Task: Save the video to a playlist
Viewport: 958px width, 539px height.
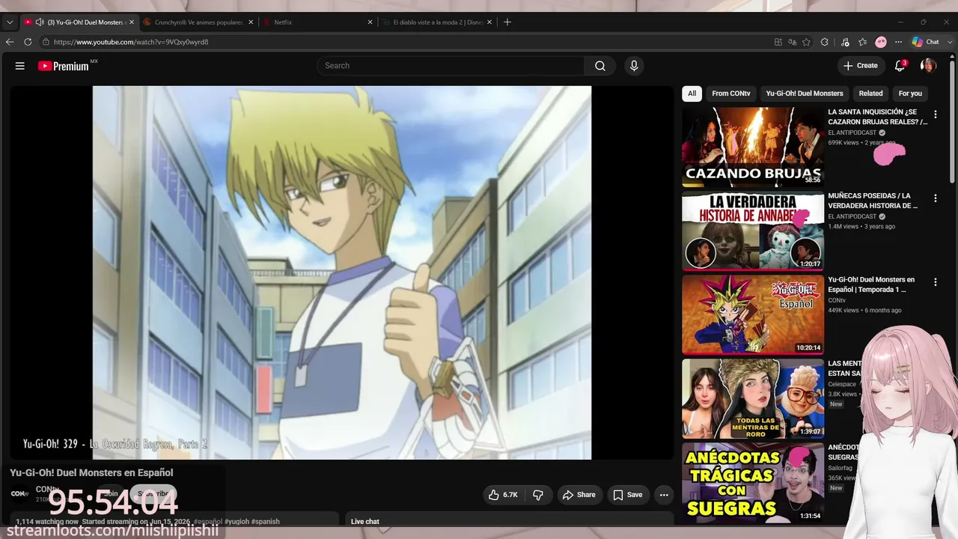Action: 627,495
